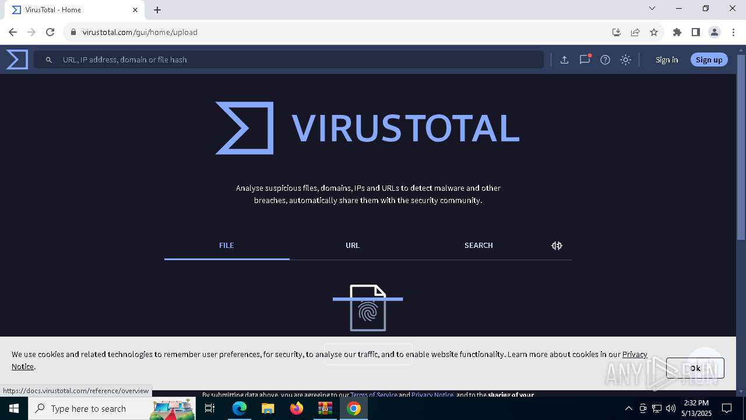Go back with browser back arrow

13,32
